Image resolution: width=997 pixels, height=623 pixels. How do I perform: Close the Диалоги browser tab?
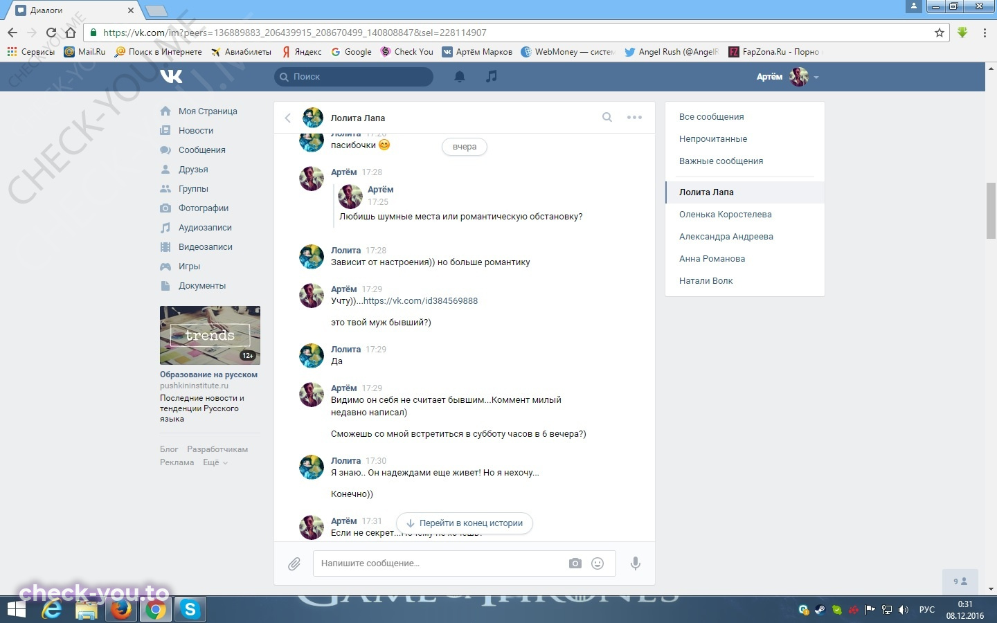click(x=130, y=10)
